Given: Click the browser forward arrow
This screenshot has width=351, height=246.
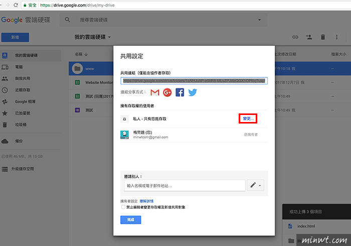Looking at the screenshot, I should (x=8, y=5).
